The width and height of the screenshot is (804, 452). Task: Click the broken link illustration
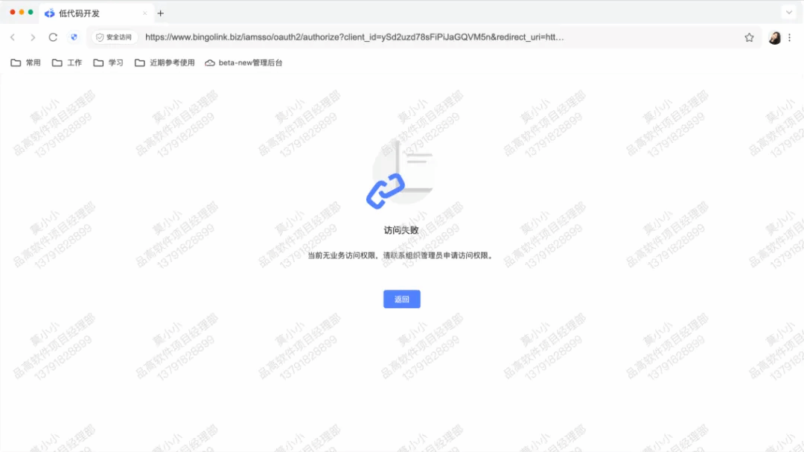[x=400, y=174]
